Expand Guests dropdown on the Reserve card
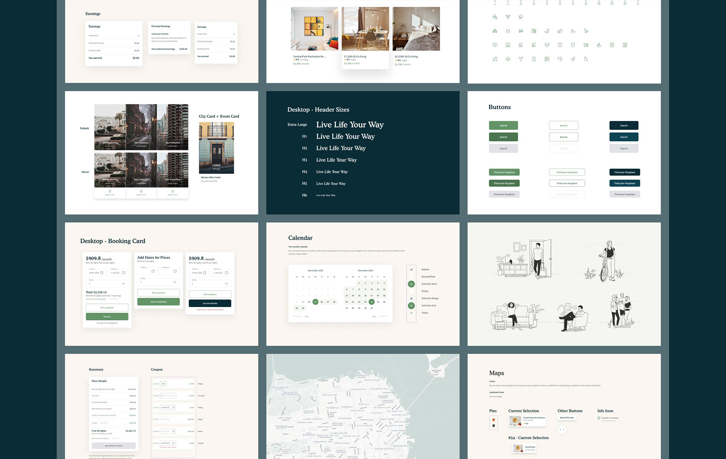The width and height of the screenshot is (726, 459). click(x=123, y=283)
